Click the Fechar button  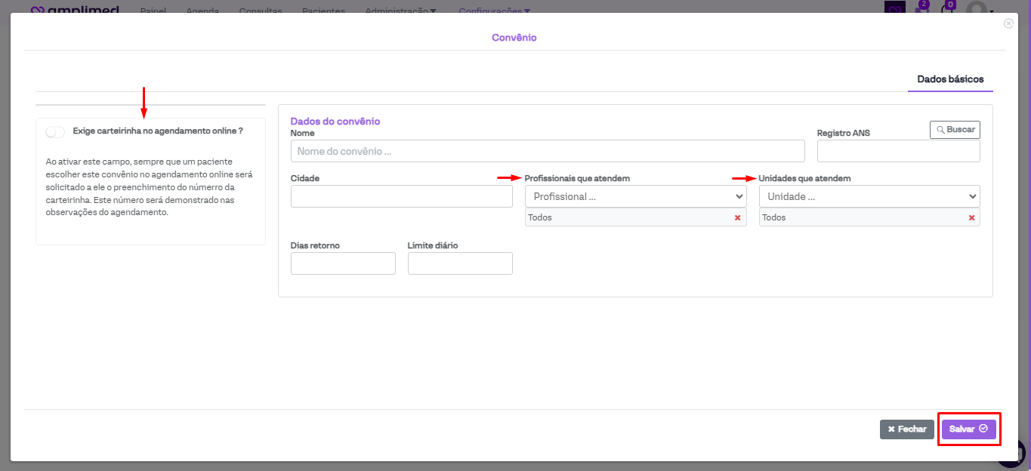pyautogui.click(x=906, y=429)
